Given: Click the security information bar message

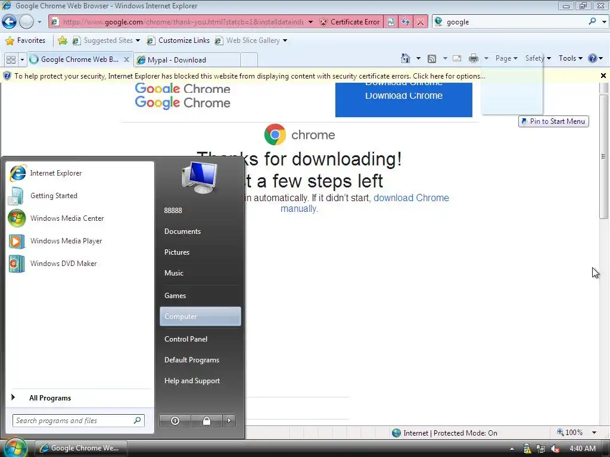Looking at the screenshot, I should pyautogui.click(x=250, y=76).
